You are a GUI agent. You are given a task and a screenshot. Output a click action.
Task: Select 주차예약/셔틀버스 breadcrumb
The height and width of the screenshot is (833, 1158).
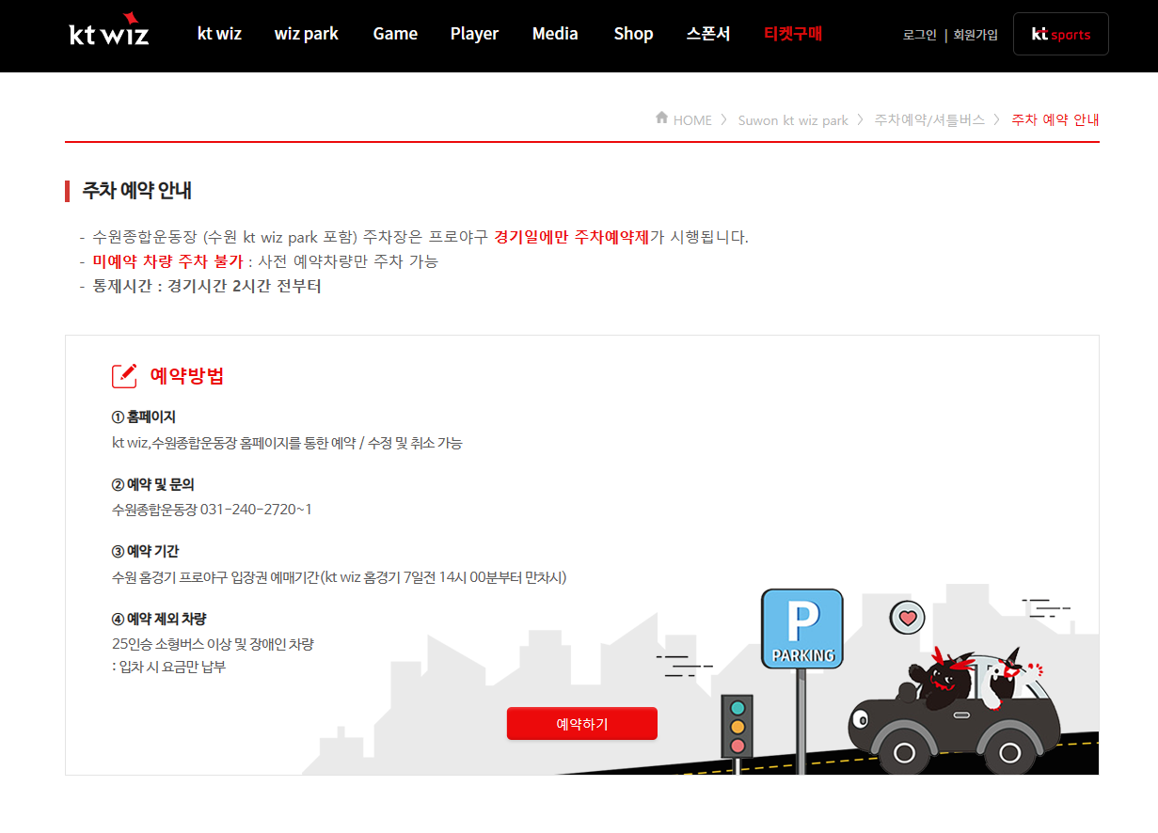click(929, 120)
